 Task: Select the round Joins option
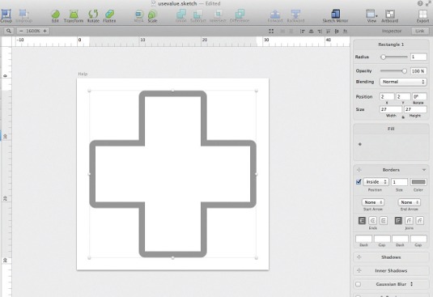point(409,220)
